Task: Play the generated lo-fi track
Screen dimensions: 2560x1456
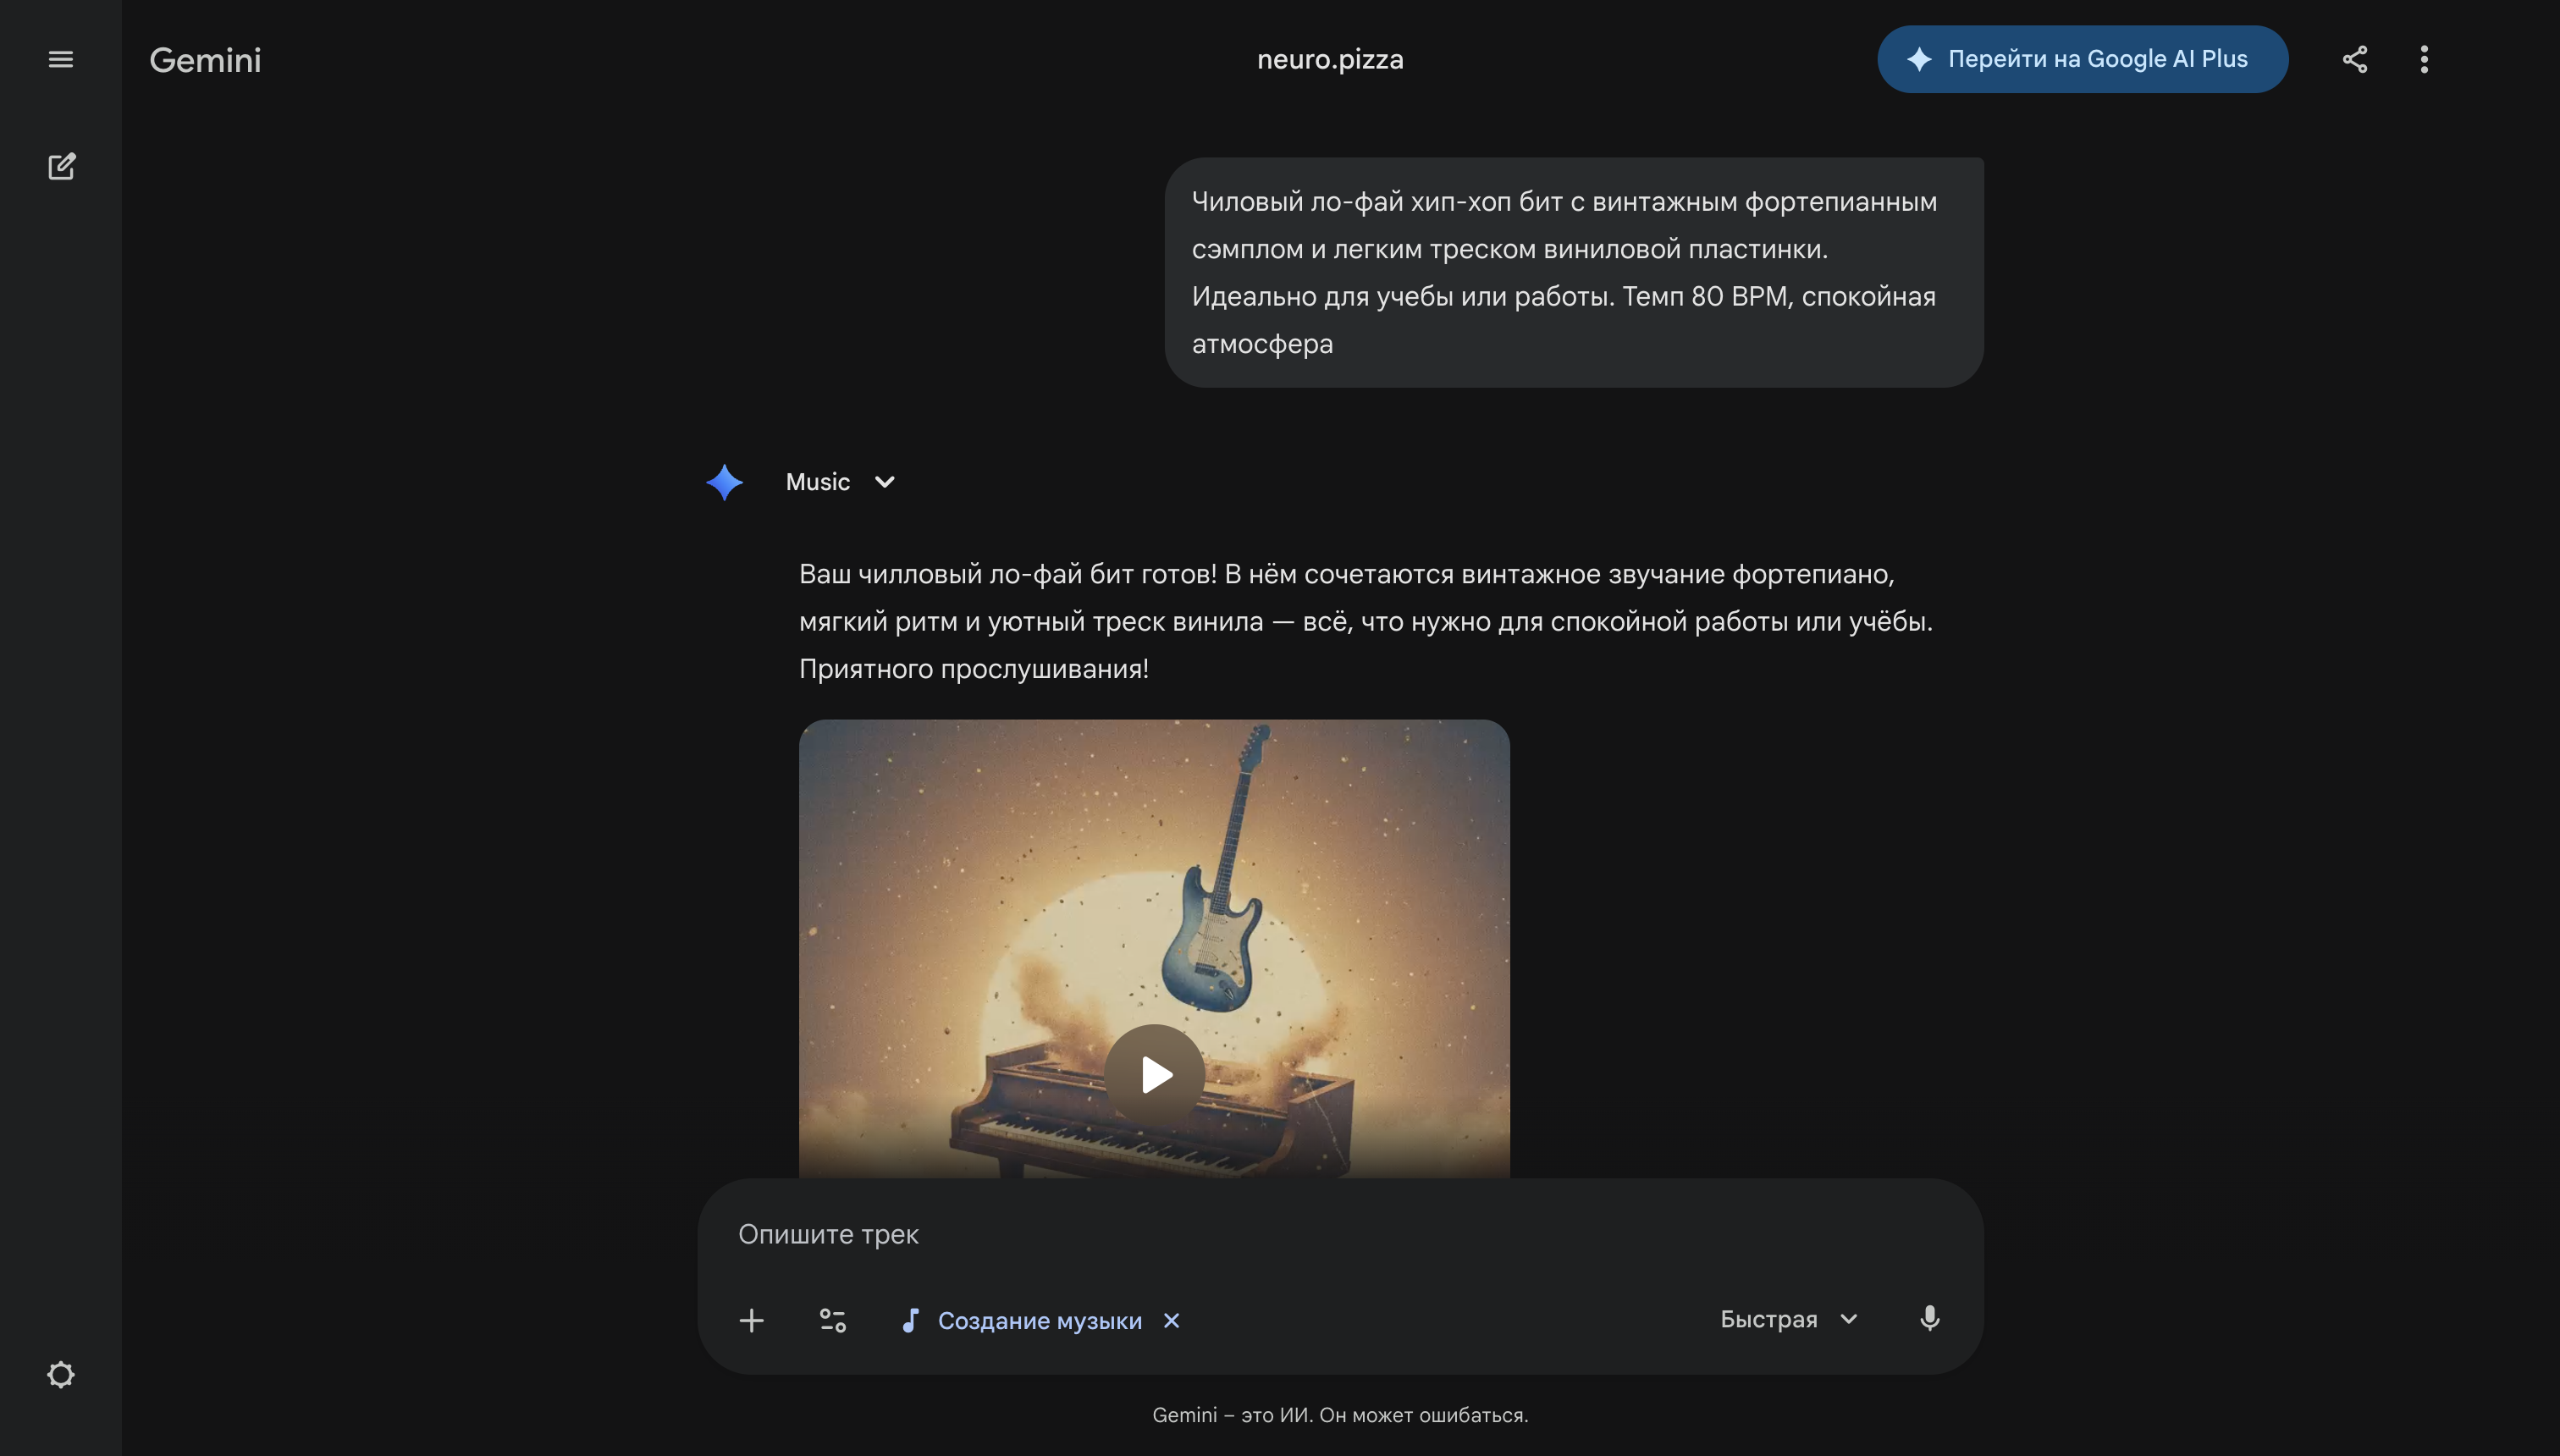Action: pos(1155,1074)
